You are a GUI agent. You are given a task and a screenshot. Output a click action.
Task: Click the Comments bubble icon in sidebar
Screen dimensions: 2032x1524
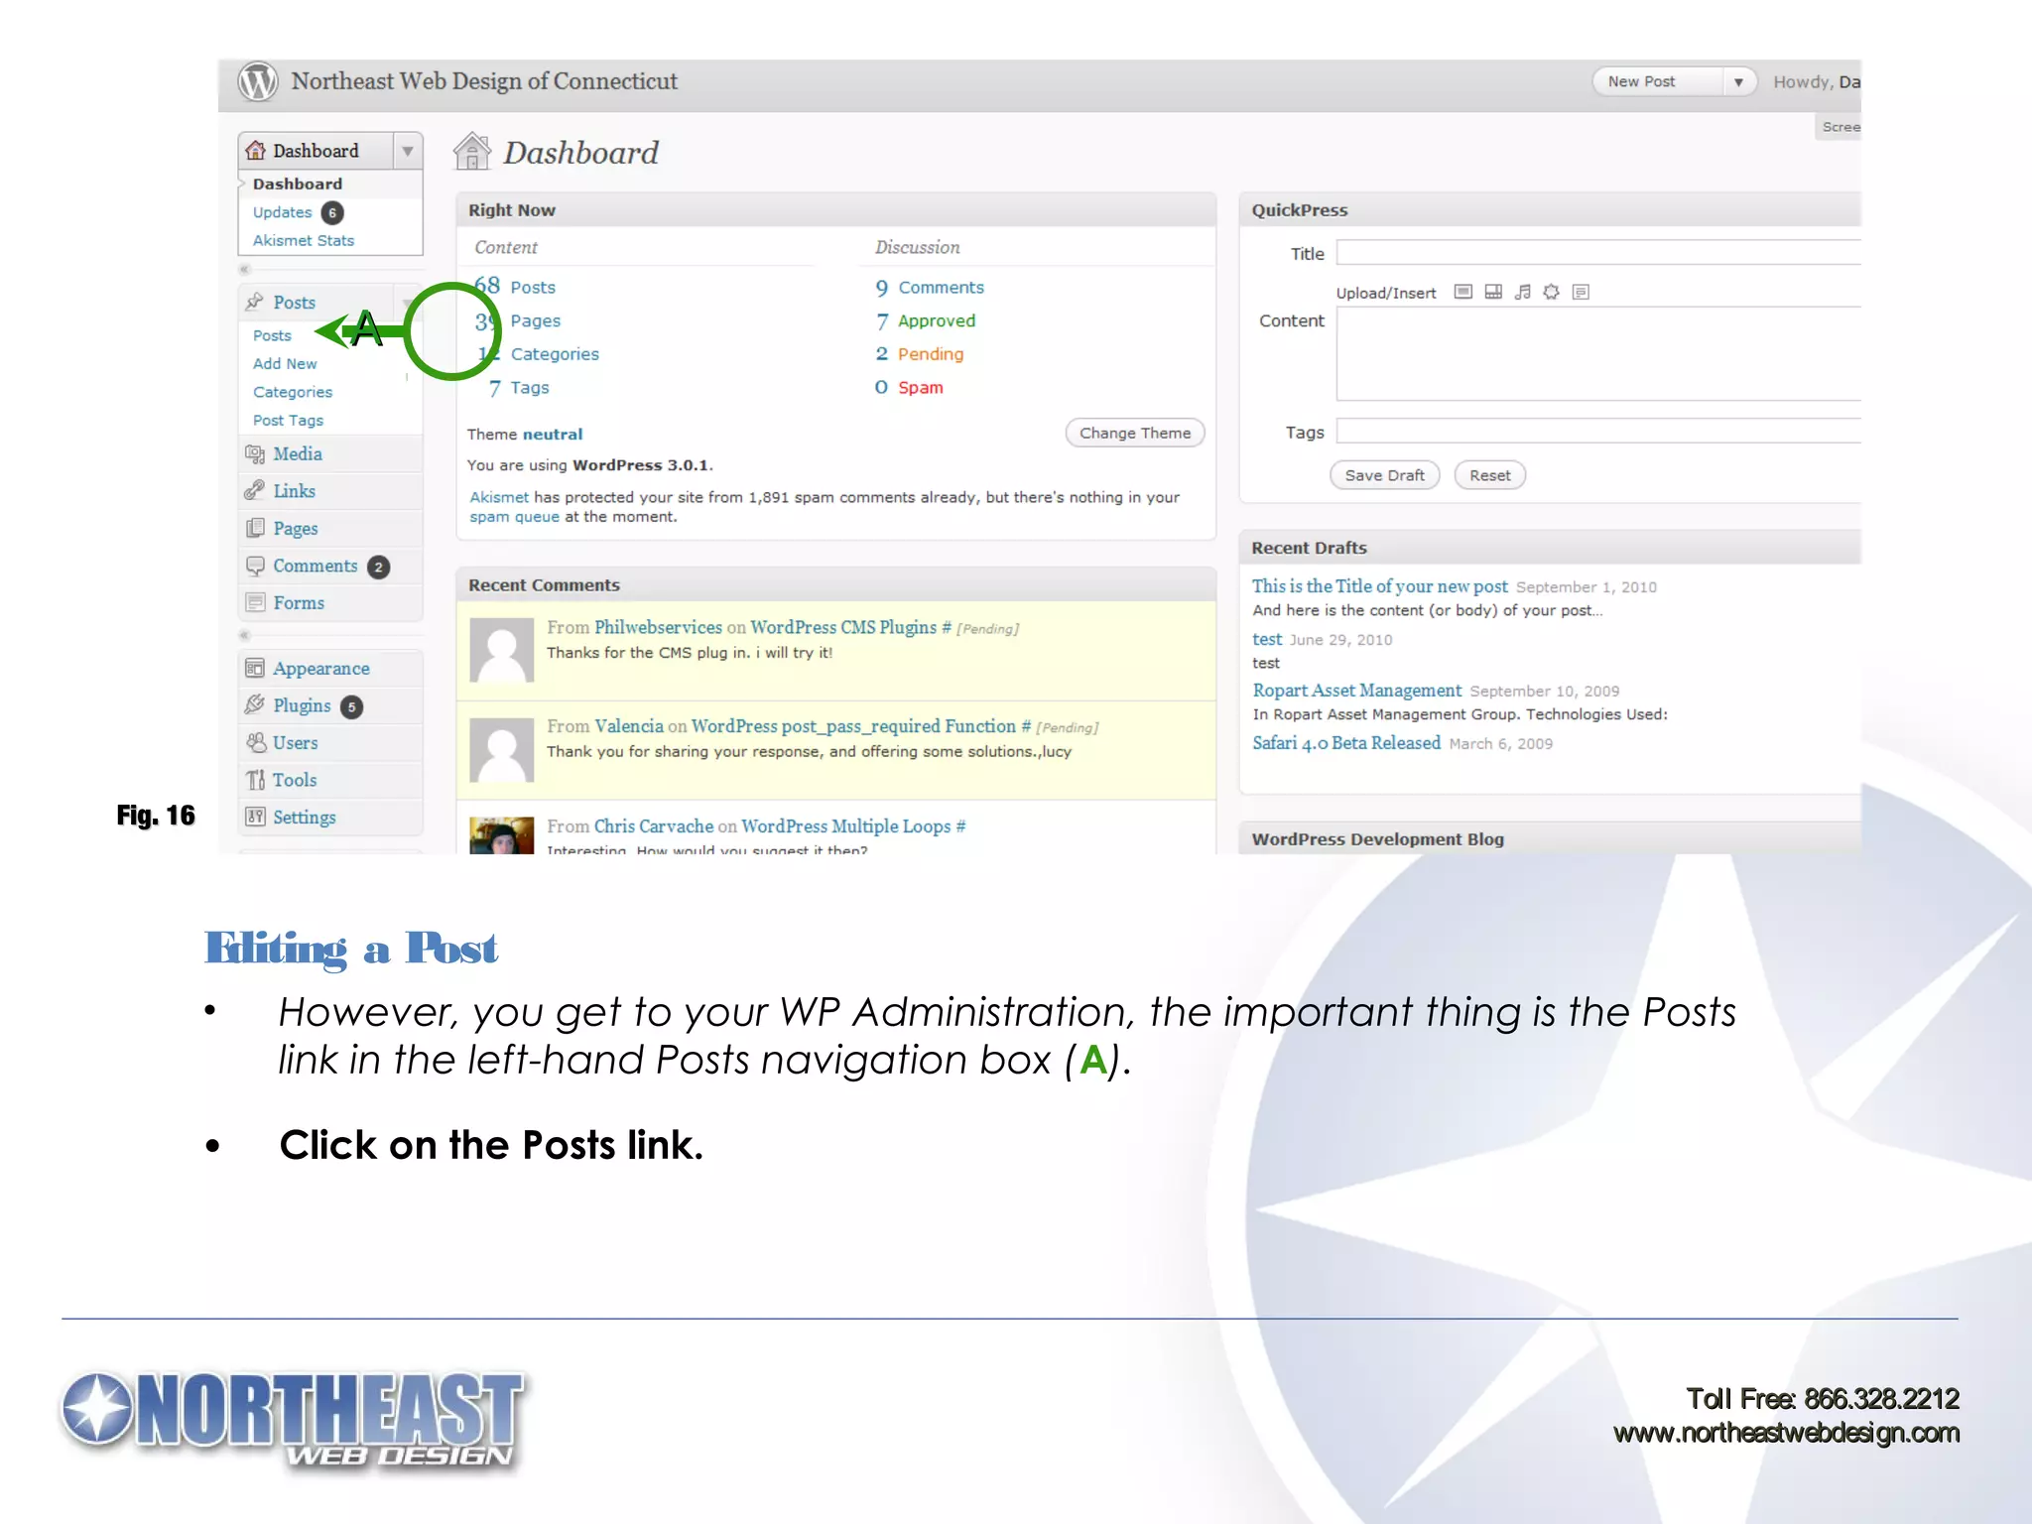[255, 566]
